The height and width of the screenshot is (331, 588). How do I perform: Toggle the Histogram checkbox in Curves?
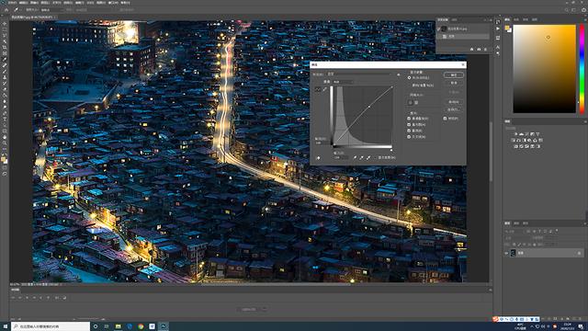coord(409,124)
